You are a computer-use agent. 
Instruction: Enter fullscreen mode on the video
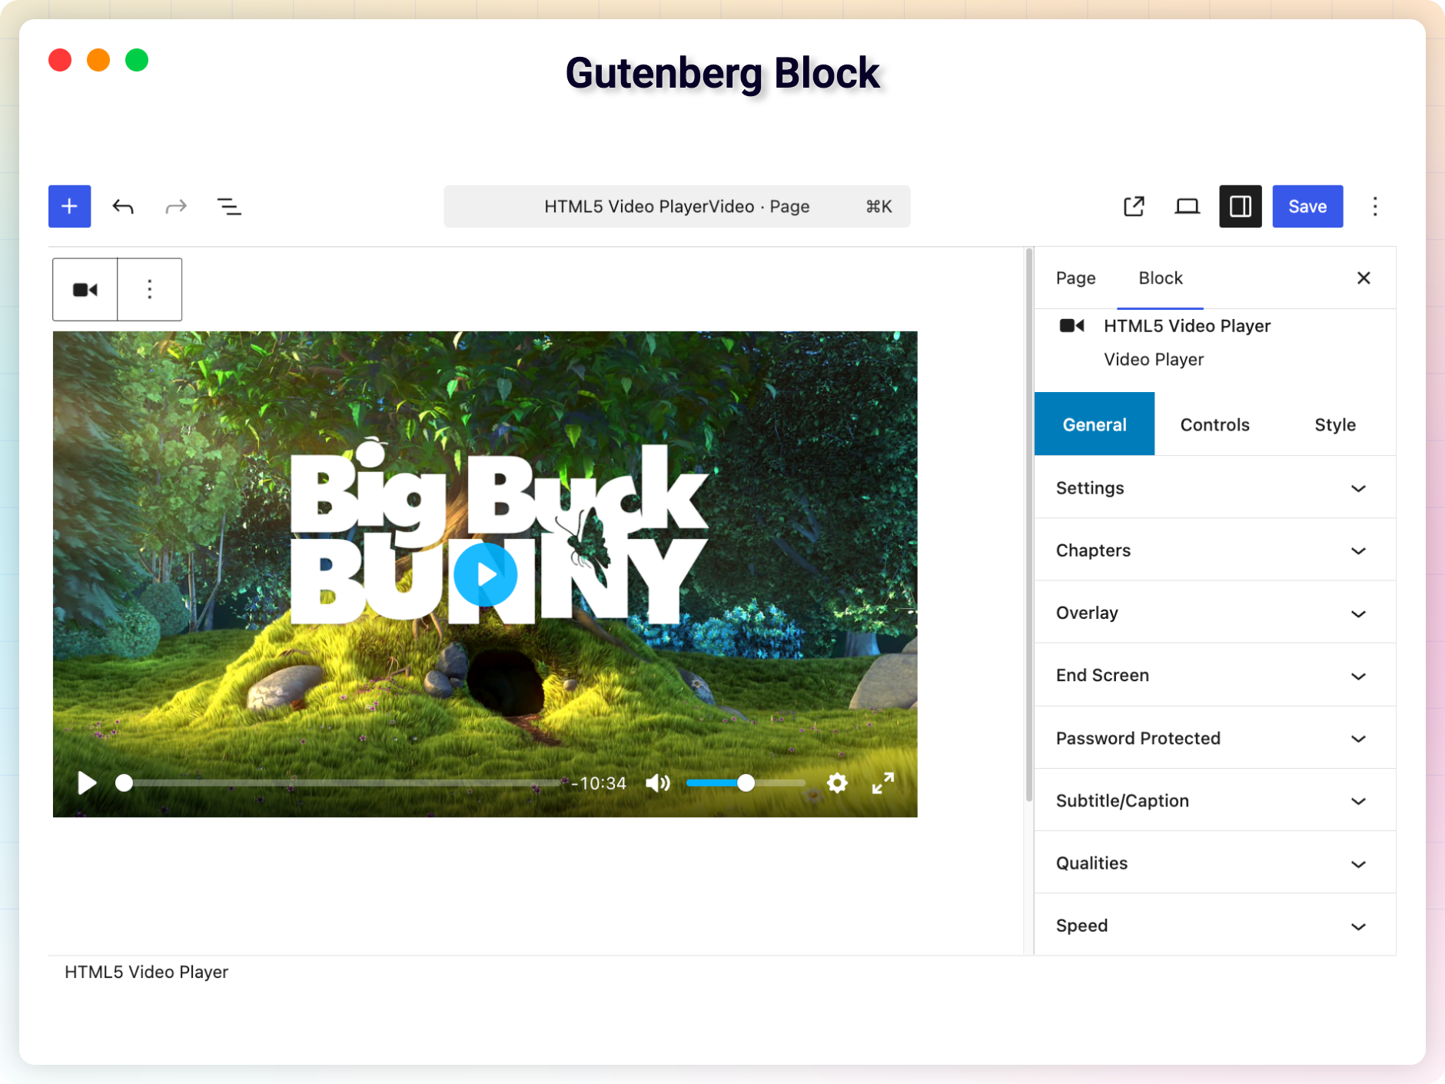(883, 783)
